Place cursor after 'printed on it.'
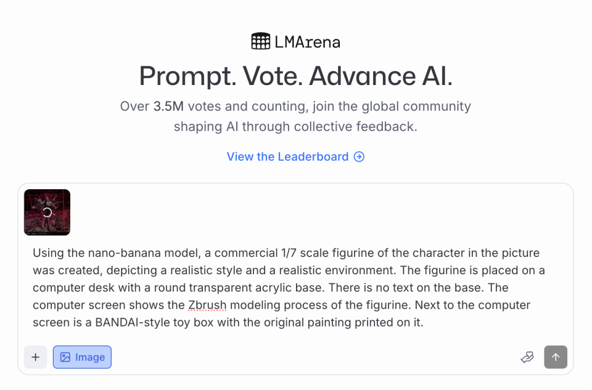592x390 pixels. (x=424, y=322)
